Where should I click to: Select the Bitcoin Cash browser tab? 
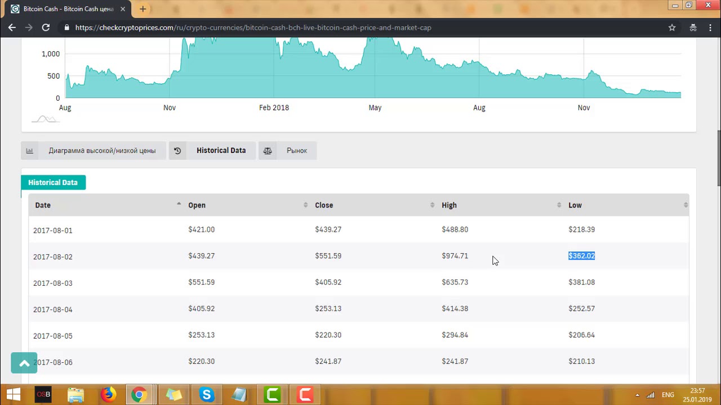(68, 9)
